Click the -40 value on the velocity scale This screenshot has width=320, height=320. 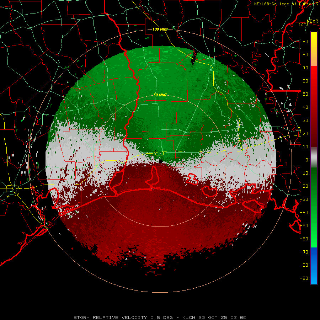click(x=304, y=213)
